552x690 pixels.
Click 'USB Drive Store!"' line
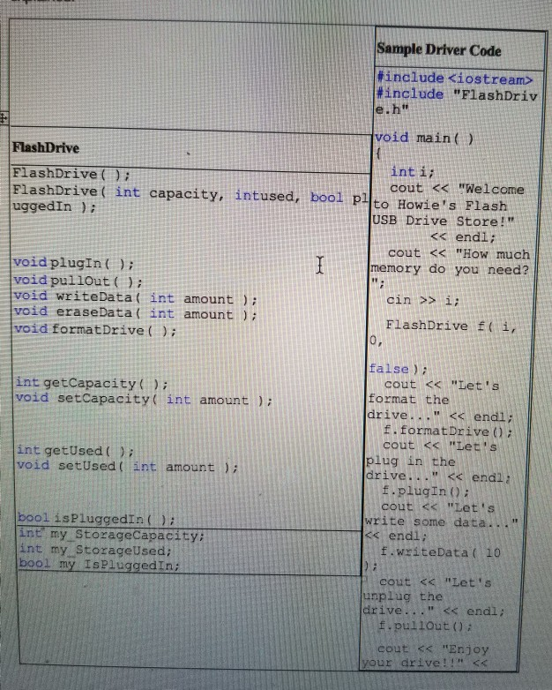pyautogui.click(x=444, y=221)
